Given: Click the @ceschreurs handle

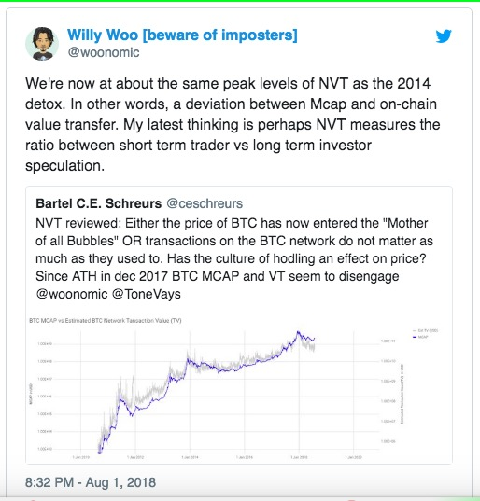Looking at the screenshot, I should pos(205,203).
